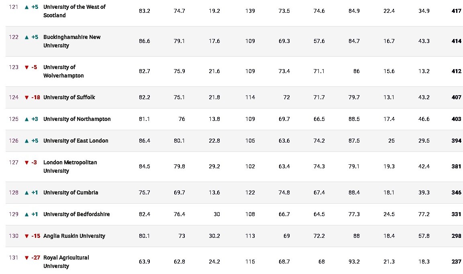The height and width of the screenshot is (274, 463).
Task: Select the University of Wolverhampton name
Action: click(x=63, y=71)
